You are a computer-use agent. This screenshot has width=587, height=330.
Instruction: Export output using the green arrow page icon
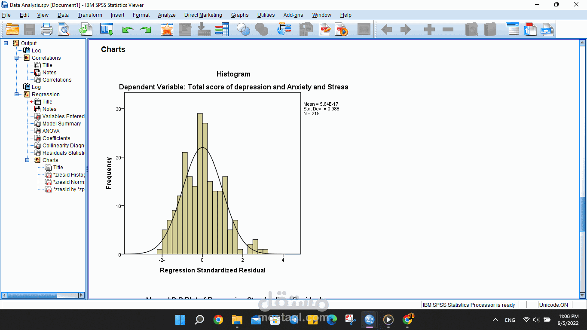point(86,29)
